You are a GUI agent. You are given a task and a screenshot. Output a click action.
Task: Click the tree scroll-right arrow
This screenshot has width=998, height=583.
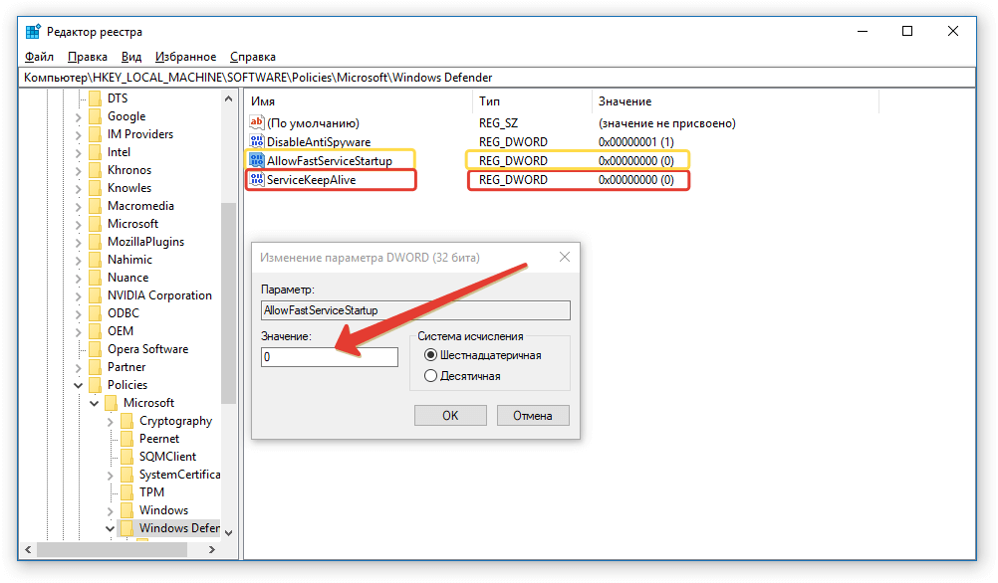click(x=212, y=549)
